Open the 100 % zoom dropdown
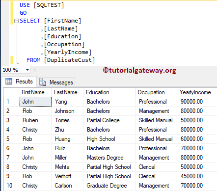The width and height of the screenshot is (217, 191). [x=27, y=70]
